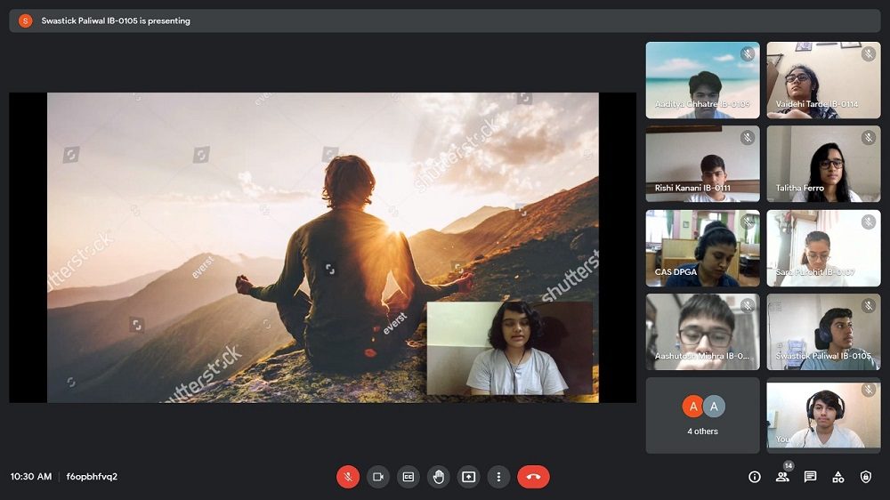Select Swastick Paliwal IB-0105 video tile
Image resolution: width=890 pixels, height=500 pixels.
coord(823,332)
